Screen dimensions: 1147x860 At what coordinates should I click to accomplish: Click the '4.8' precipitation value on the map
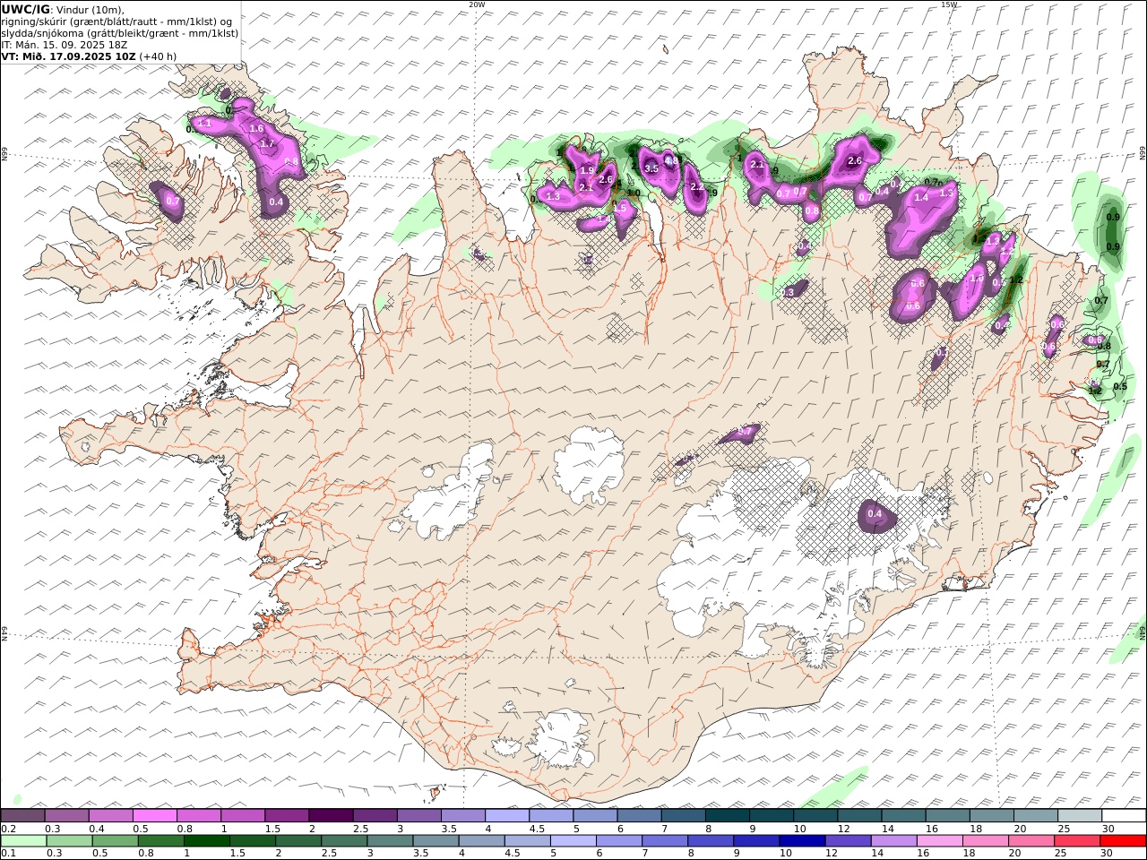pyautogui.click(x=671, y=160)
